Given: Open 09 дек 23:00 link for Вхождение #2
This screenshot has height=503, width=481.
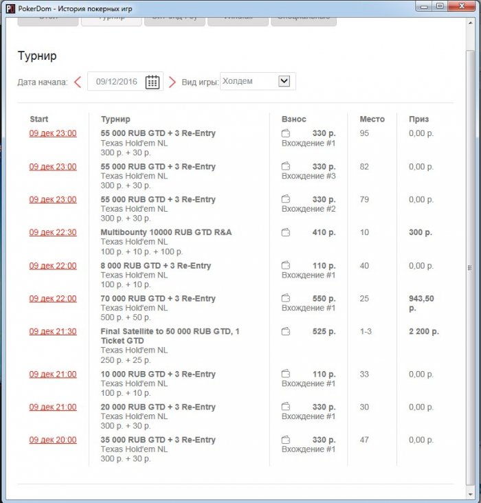Looking at the screenshot, I should pos(53,199).
